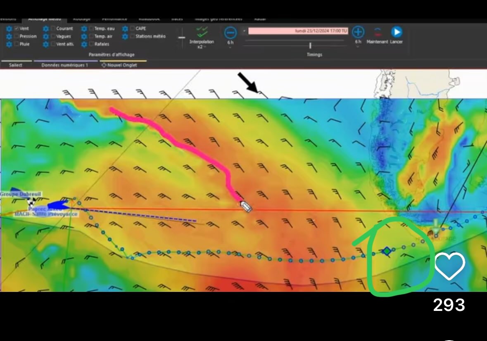
Task: Like the video with heart icon
Action: tap(449, 266)
